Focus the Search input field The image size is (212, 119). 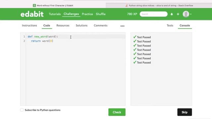(154, 14)
